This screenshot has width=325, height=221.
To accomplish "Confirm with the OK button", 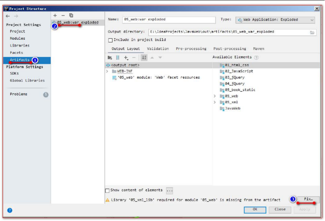I will (255, 209).
